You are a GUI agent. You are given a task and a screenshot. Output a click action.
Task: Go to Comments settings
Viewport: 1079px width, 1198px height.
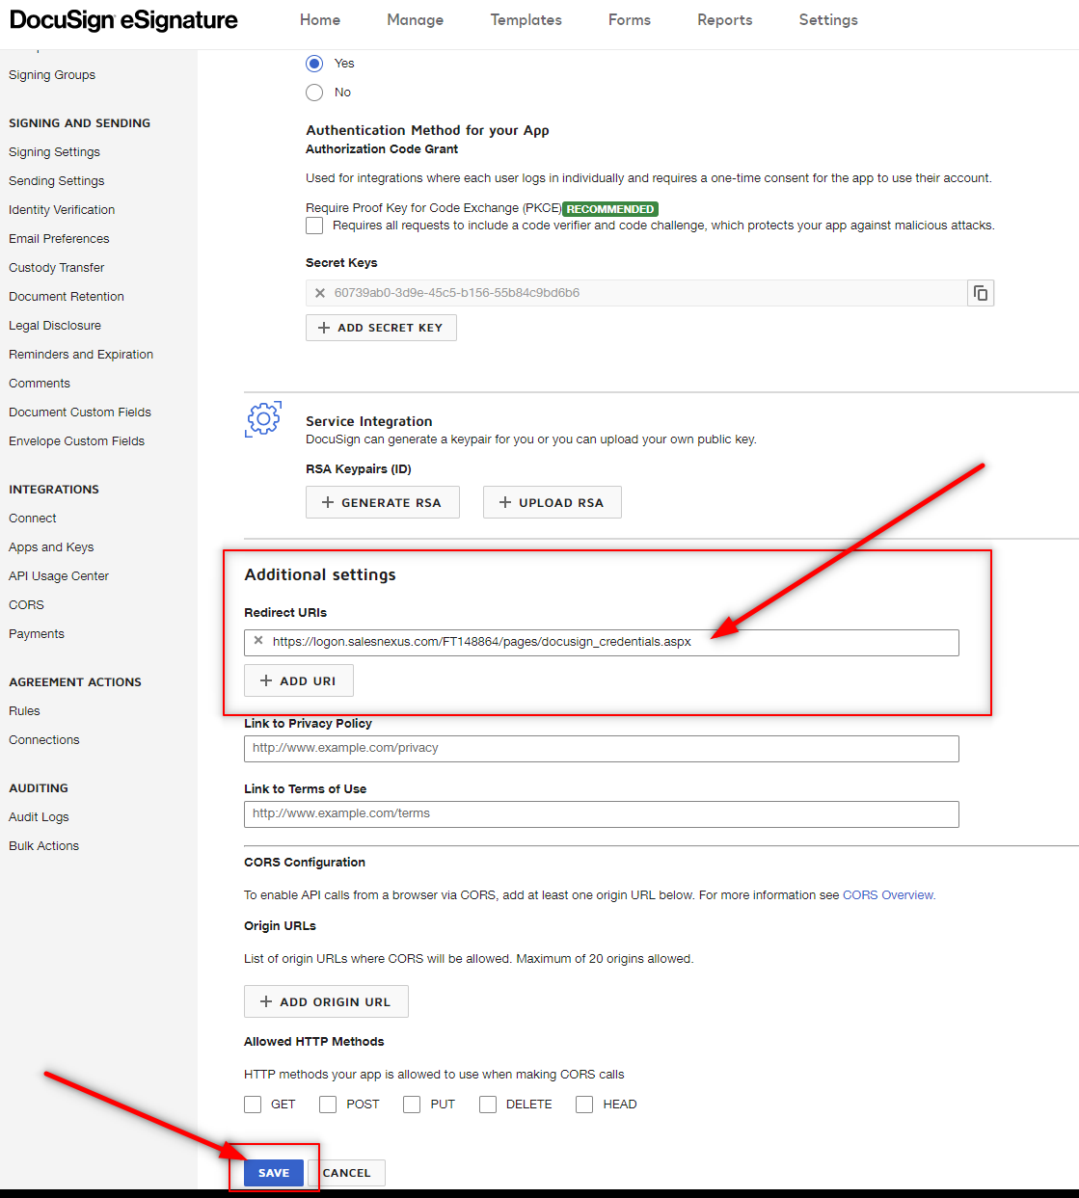pos(40,384)
